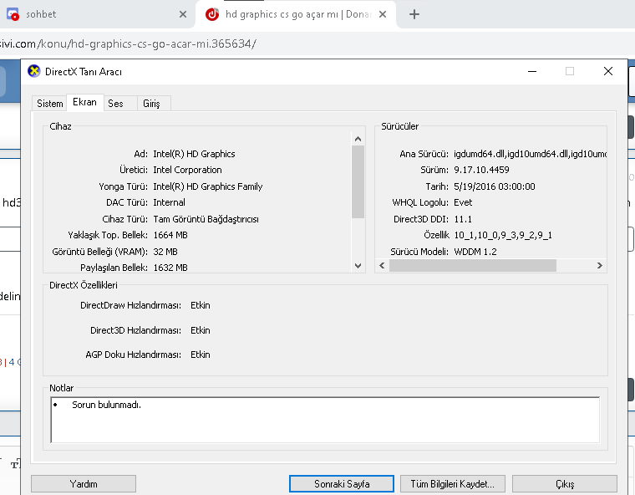Select the 'WDDM 1.2' driver model value
635x495 pixels.
click(475, 252)
